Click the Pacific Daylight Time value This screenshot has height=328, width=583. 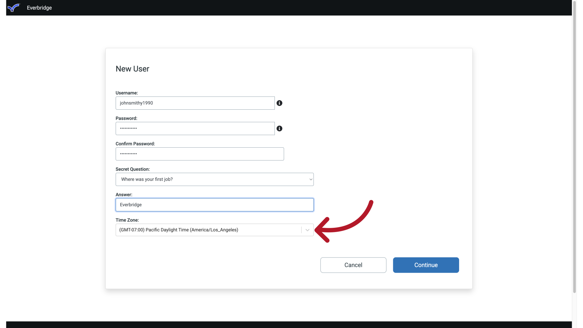(178, 230)
